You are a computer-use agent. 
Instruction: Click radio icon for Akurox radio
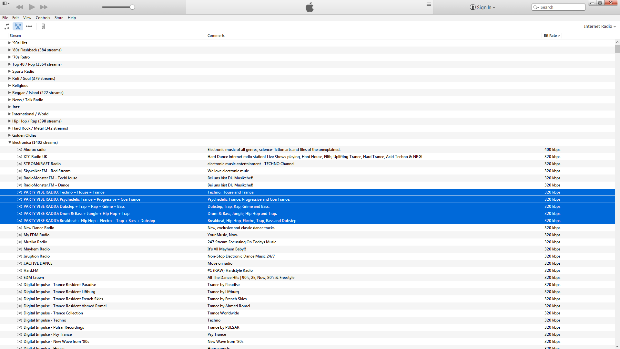tap(19, 150)
